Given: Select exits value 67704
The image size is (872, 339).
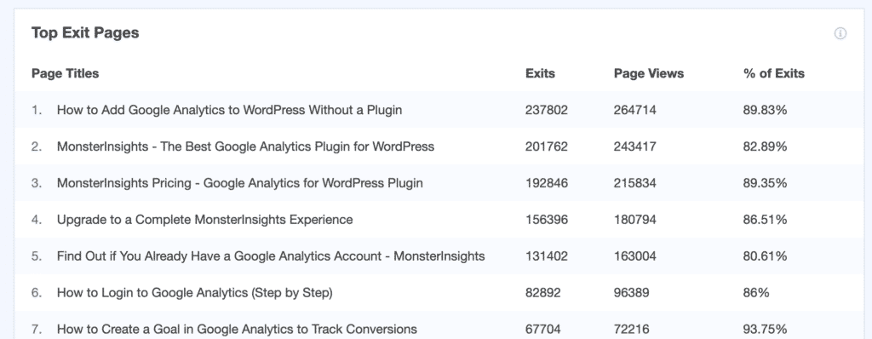Looking at the screenshot, I should point(543,330).
